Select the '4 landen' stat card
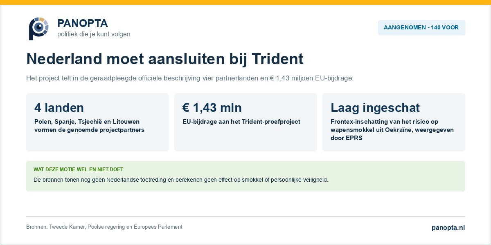The image size is (491, 245). tap(97, 122)
